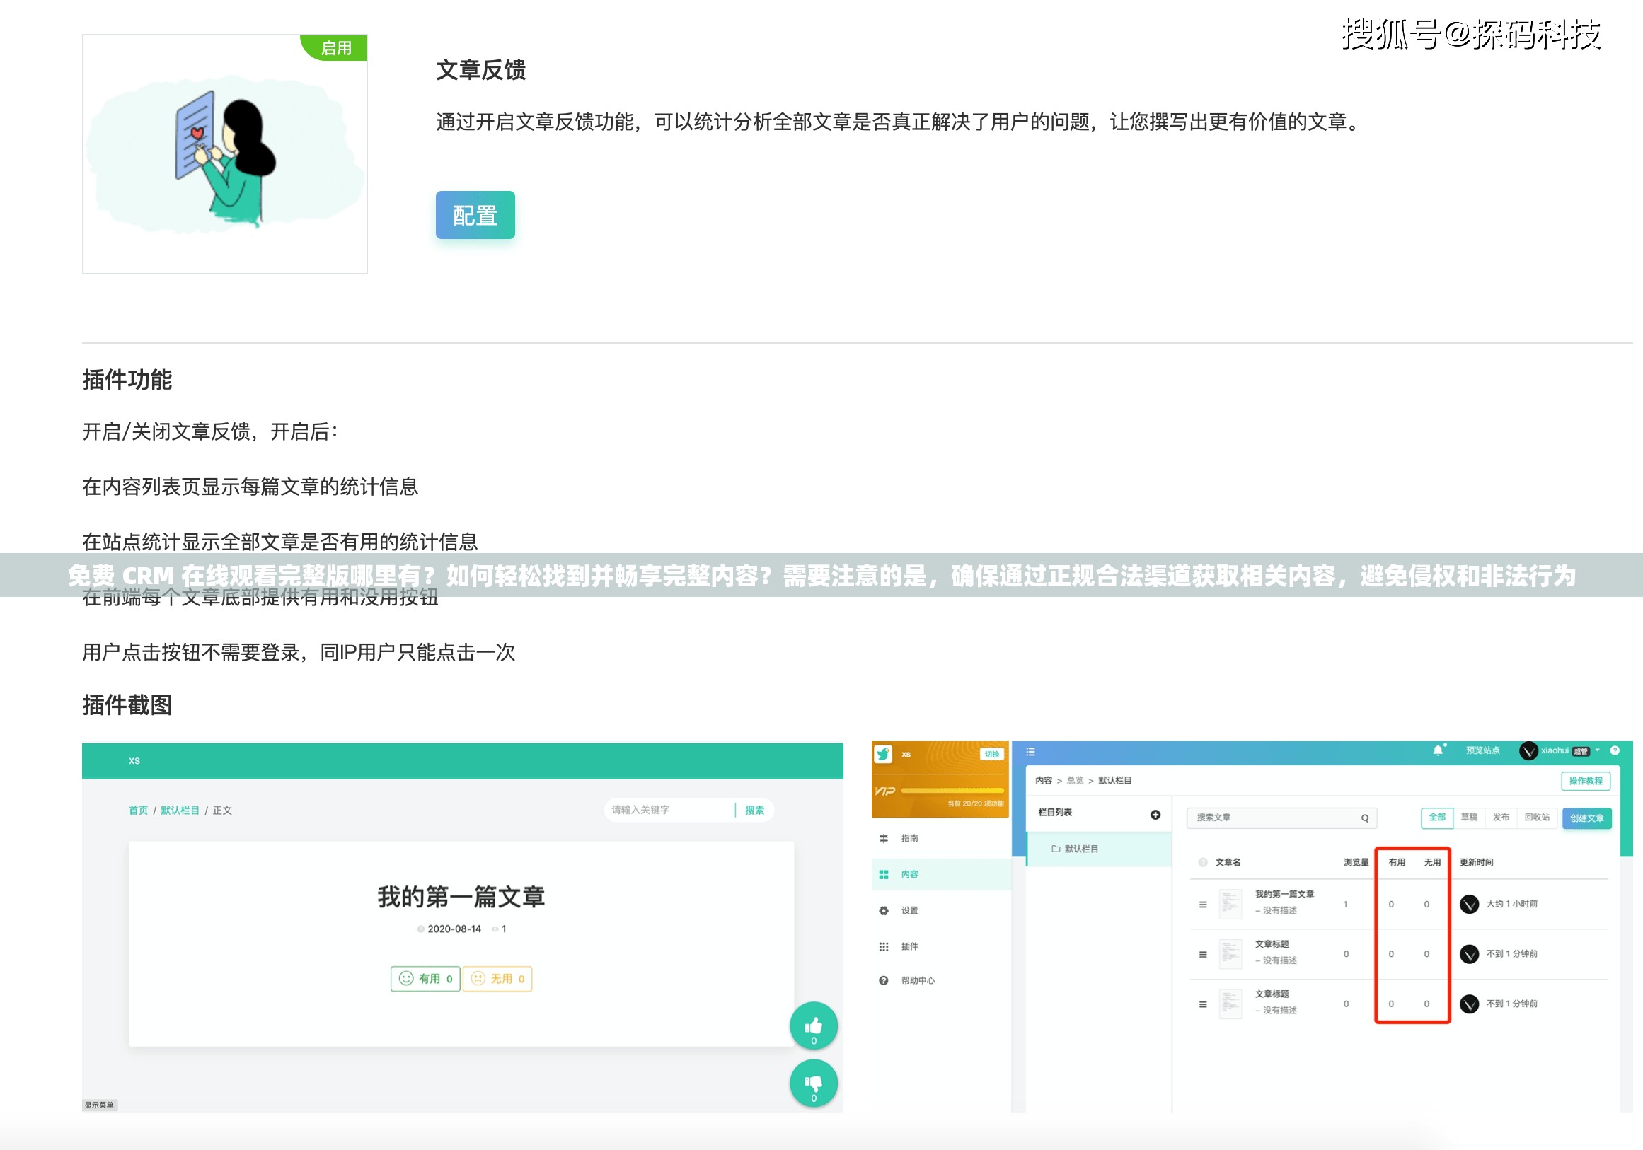Click the VIP progress bar
Screen dimensions: 1643x1150
click(952, 790)
